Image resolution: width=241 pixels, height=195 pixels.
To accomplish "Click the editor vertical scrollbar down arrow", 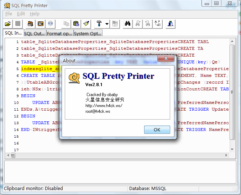I will (232, 149).
